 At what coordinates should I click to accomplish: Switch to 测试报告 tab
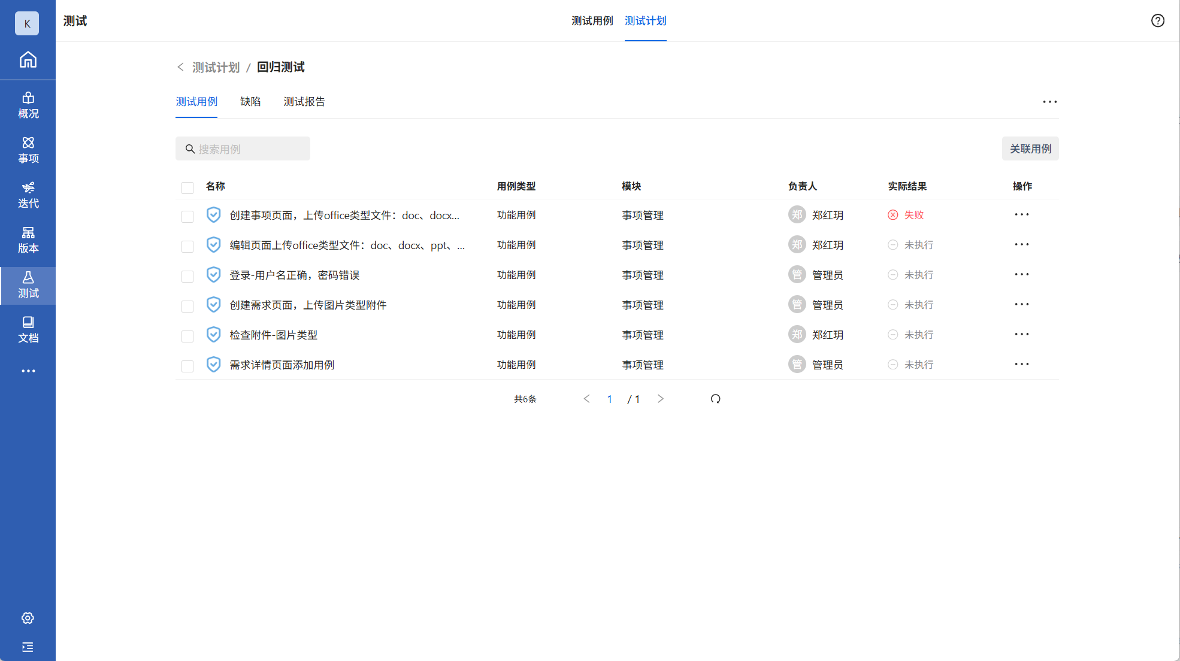coord(304,102)
